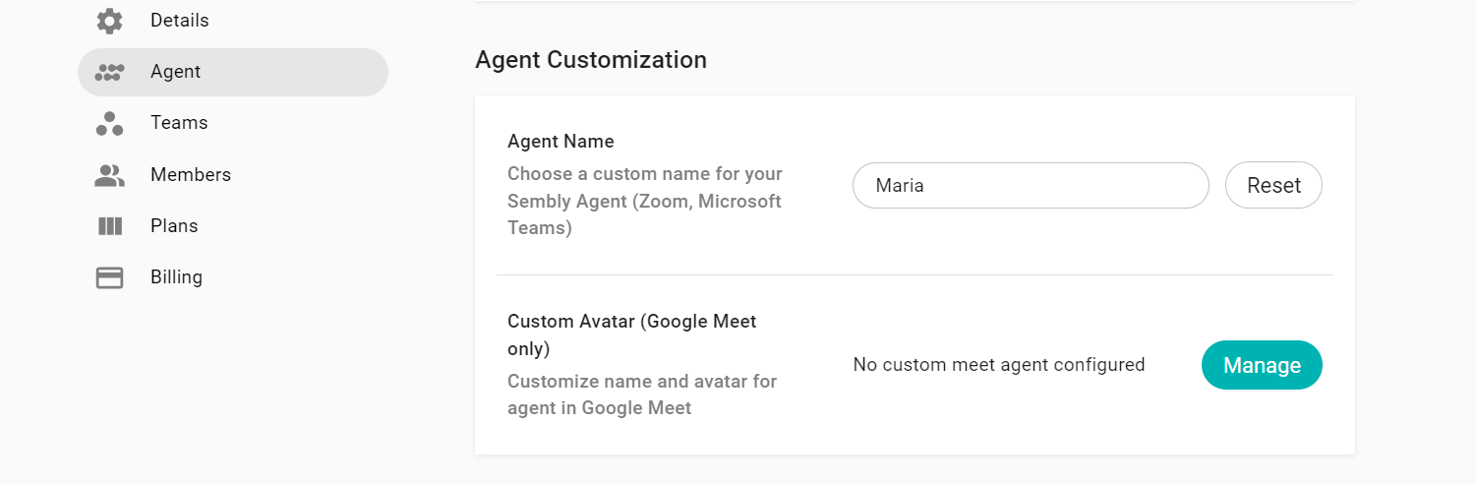Open the Members label in the sidebar
Viewport: 1476px width, 484px height.
pos(191,175)
